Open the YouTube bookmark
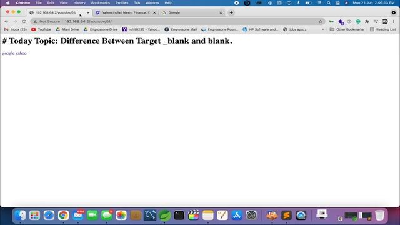The width and height of the screenshot is (400, 225). (x=41, y=29)
